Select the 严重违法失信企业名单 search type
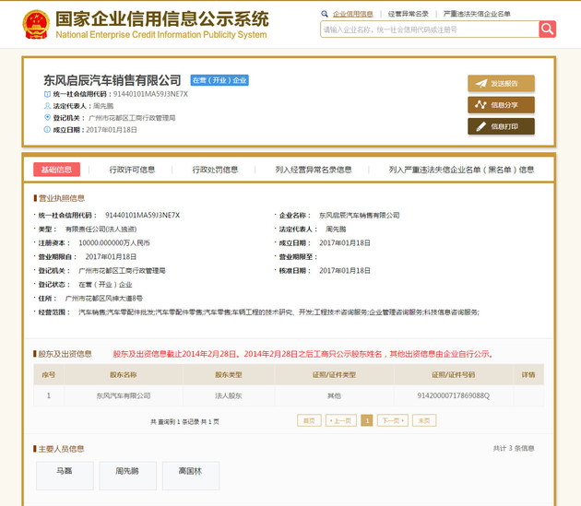This screenshot has height=506, width=581. 477,14
